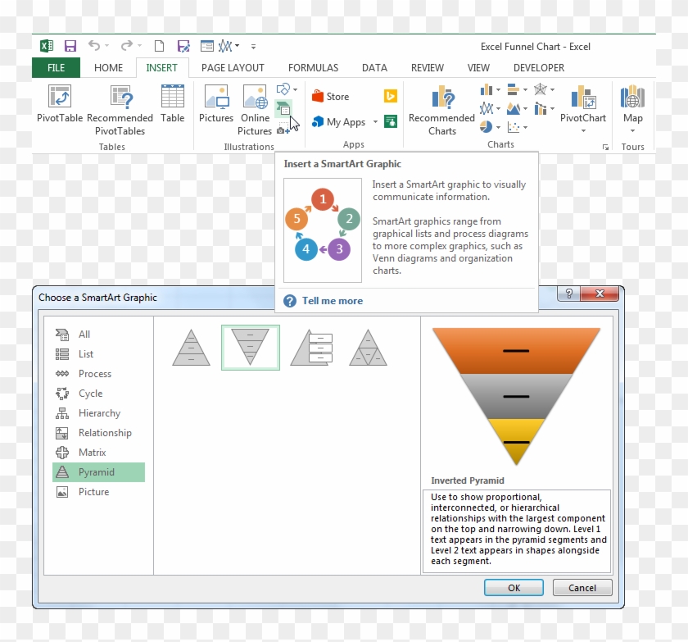Click the SmartArt icon in Illustrations
This screenshot has width=688, height=642.
pyautogui.click(x=283, y=108)
